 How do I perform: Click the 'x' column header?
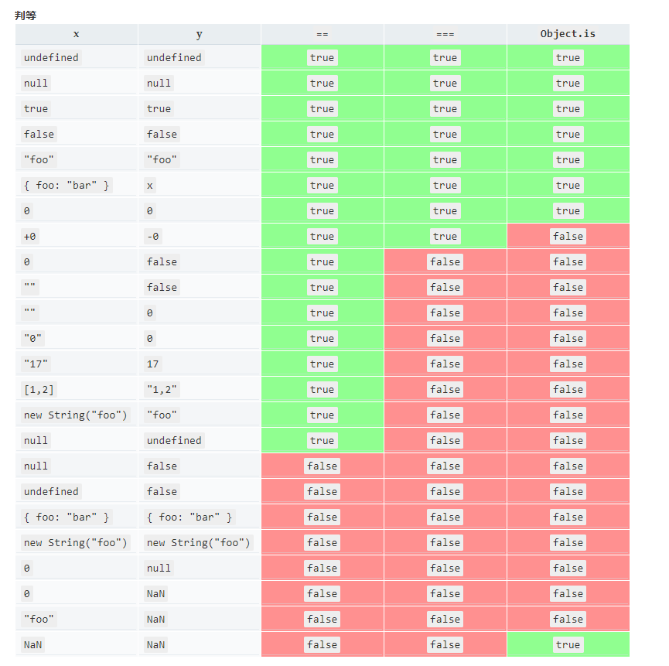(76, 34)
